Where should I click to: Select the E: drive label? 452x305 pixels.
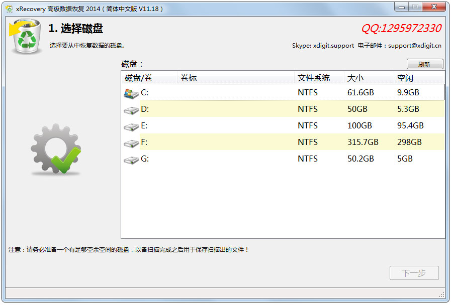point(144,125)
